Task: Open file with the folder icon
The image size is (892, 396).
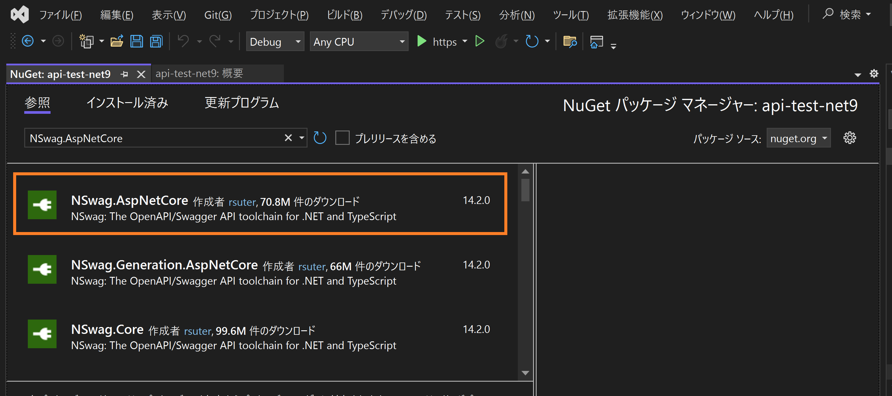Action: pos(117,41)
